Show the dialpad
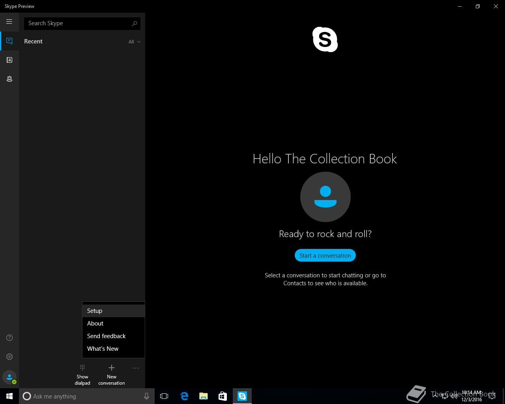The image size is (505, 404). tap(82, 375)
